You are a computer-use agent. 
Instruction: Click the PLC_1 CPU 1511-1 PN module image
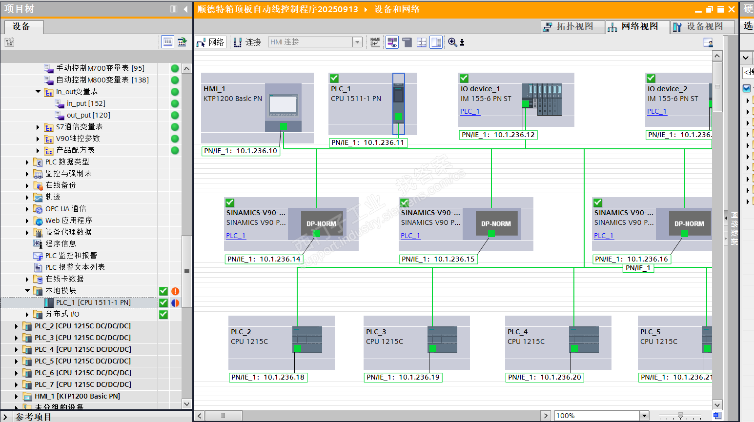[x=399, y=104]
